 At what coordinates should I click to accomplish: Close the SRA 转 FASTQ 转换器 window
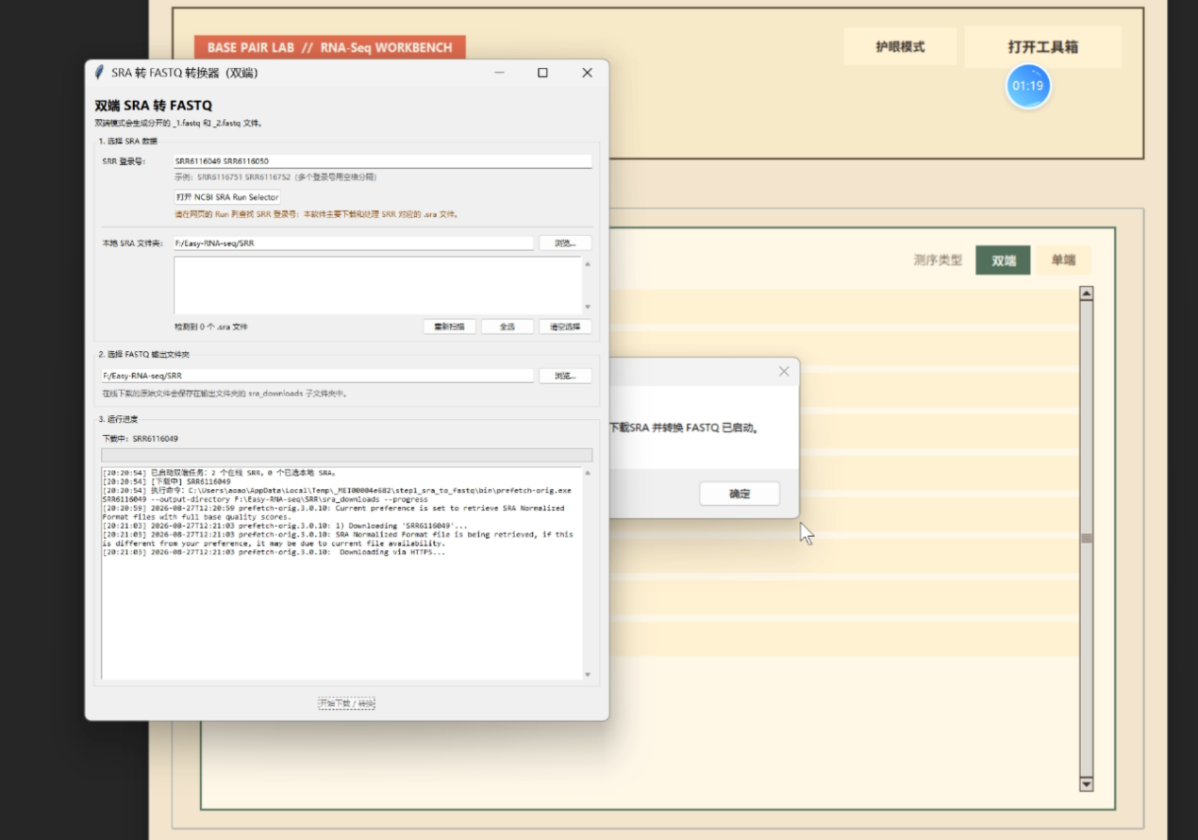pos(587,73)
